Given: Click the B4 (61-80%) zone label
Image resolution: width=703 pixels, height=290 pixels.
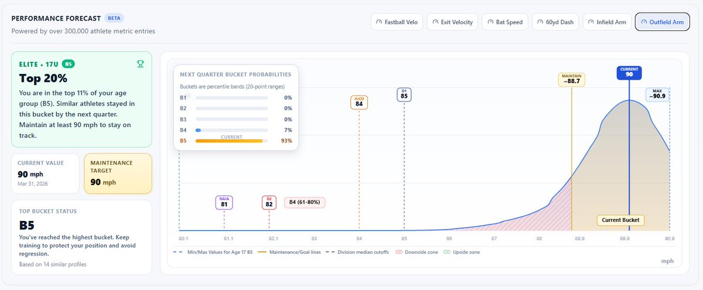Looking at the screenshot, I should pos(305,202).
